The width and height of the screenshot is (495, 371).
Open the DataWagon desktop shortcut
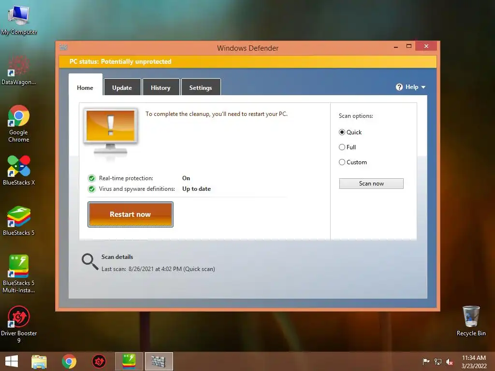tap(19, 70)
